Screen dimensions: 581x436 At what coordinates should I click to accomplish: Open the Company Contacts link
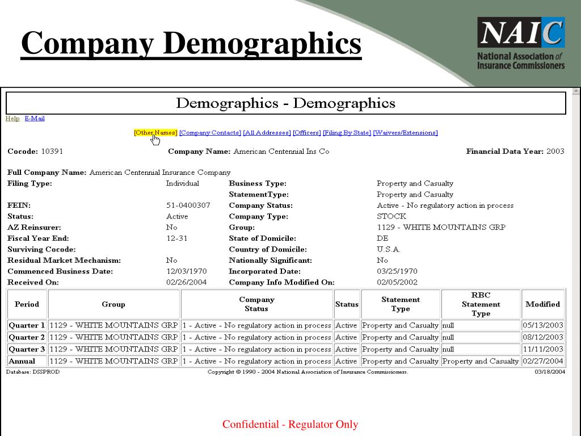point(210,133)
